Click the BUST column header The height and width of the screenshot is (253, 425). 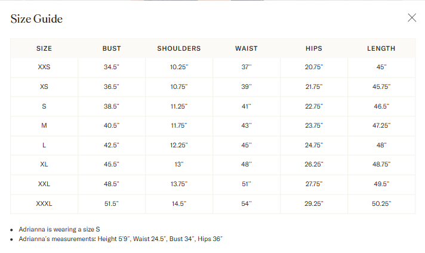click(x=112, y=48)
